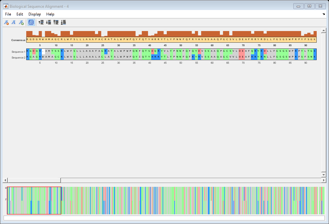The width and height of the screenshot is (329, 224).
Task: Maximize the Biological Sequence Alignment window
Action: click(x=310, y=6)
